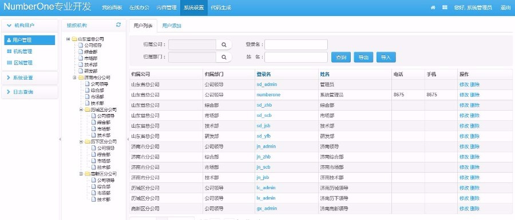Open the sd_admin login name link
This screenshot has width=515, height=220.
tap(267, 84)
